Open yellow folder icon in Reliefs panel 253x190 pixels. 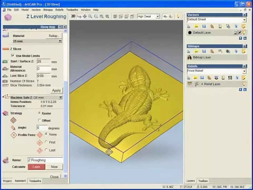point(196,78)
